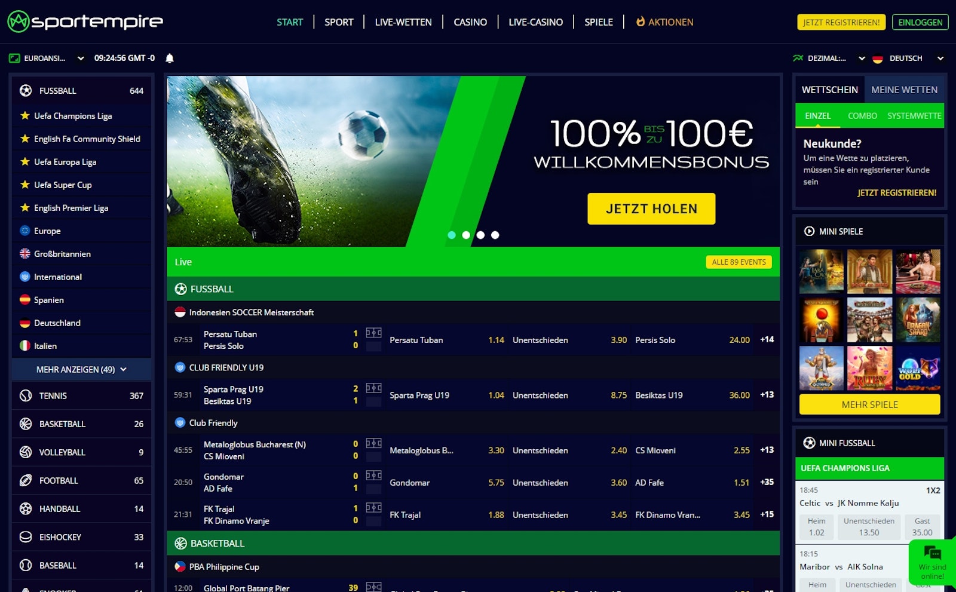956x592 pixels.
Task: Select the Volleyball sport icon
Action: 26,452
